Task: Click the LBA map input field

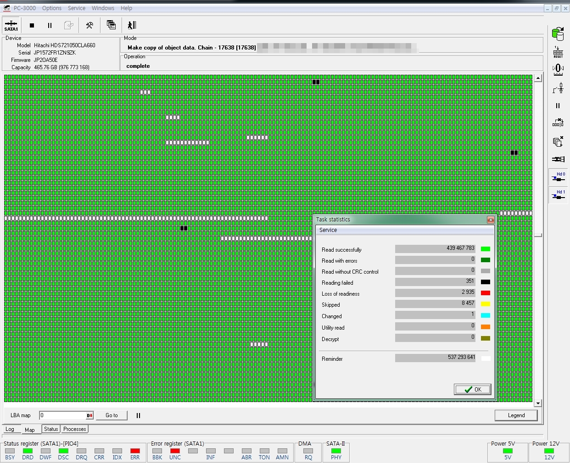Action: [x=63, y=415]
